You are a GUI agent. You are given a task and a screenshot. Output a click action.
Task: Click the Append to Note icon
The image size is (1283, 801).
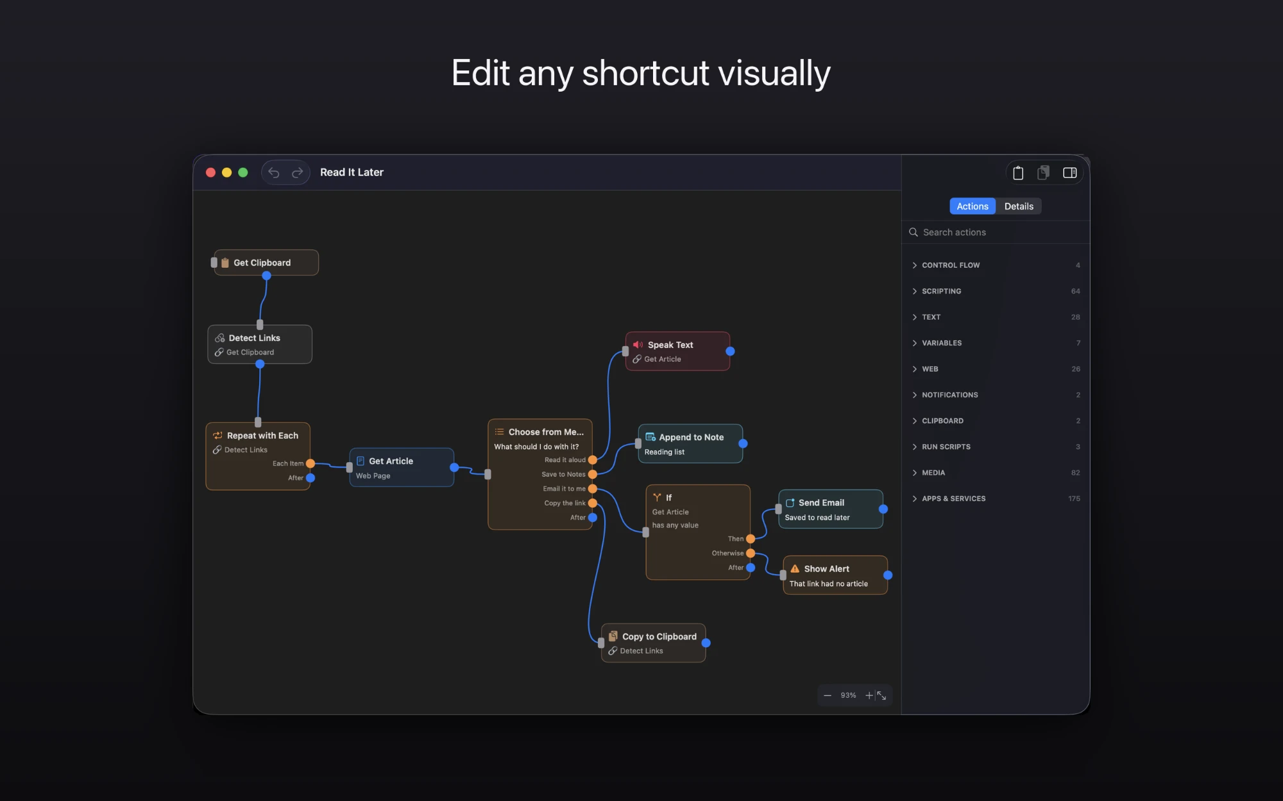(650, 437)
